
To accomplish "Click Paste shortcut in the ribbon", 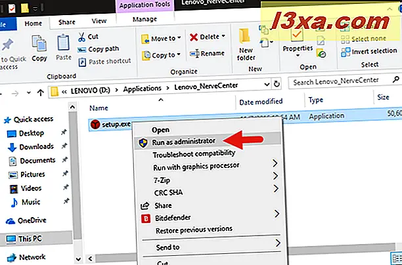I will [104, 62].
